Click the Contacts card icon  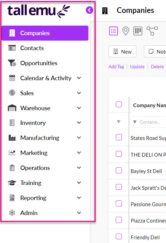(12, 48)
